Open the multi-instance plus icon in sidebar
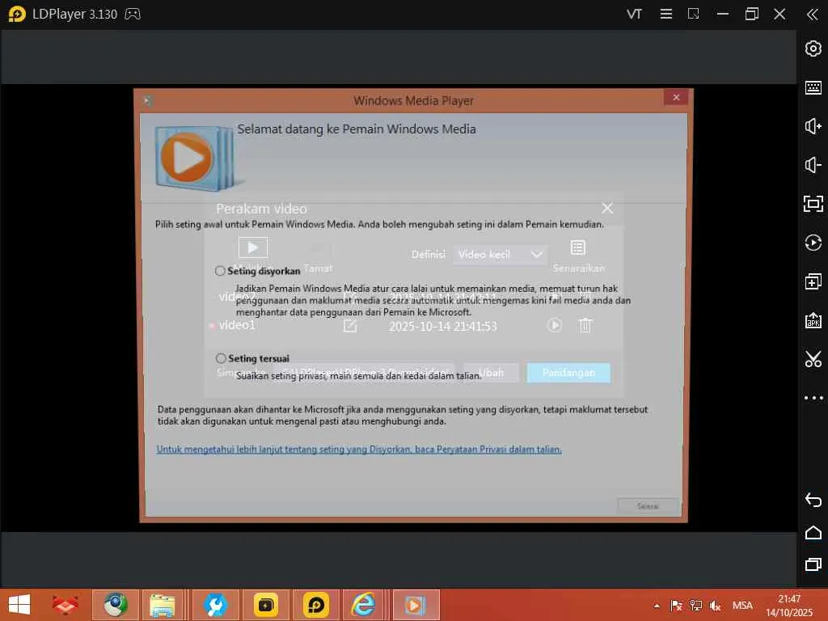The width and height of the screenshot is (828, 621). pos(813,281)
